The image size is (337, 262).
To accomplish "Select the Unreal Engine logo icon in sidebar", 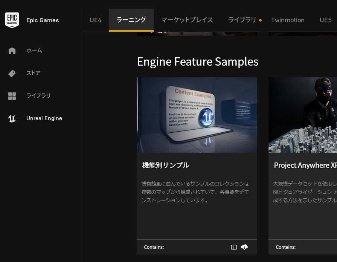I will tap(12, 118).
